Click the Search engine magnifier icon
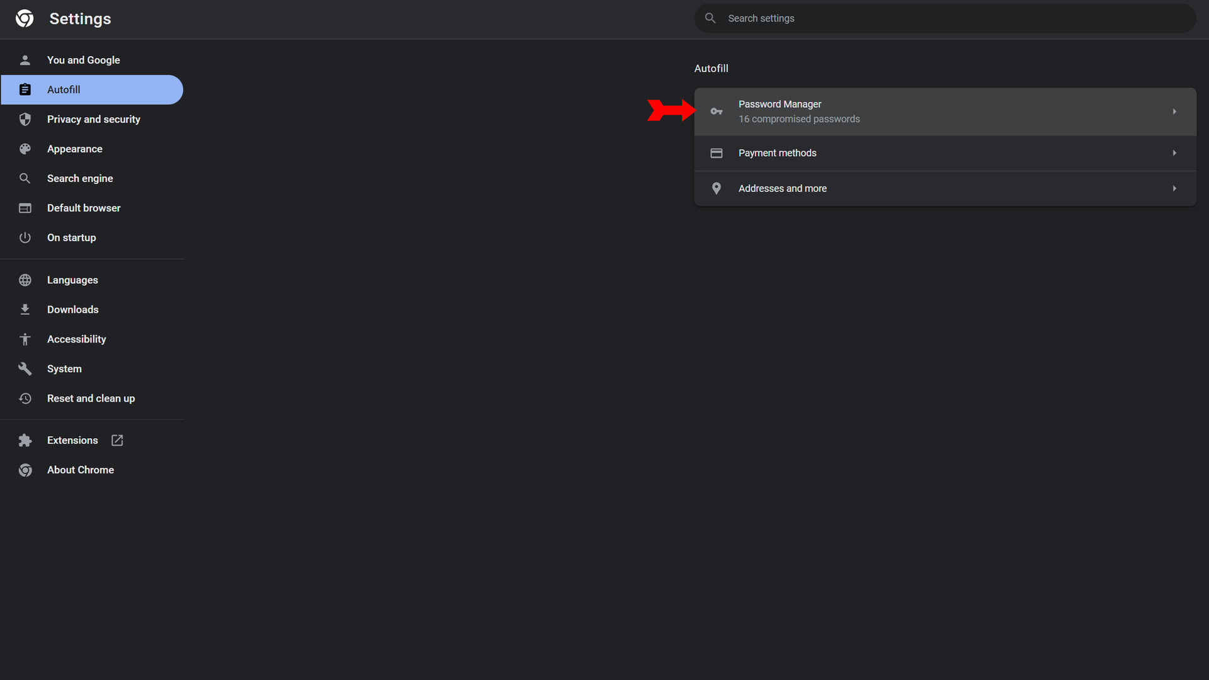The image size is (1209, 680). point(26,178)
